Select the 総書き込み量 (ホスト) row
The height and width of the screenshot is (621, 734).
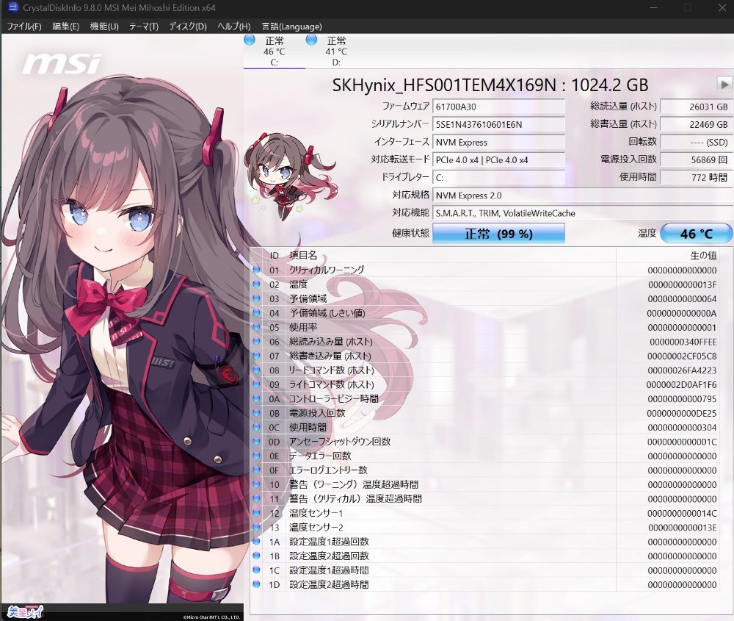tap(485, 356)
